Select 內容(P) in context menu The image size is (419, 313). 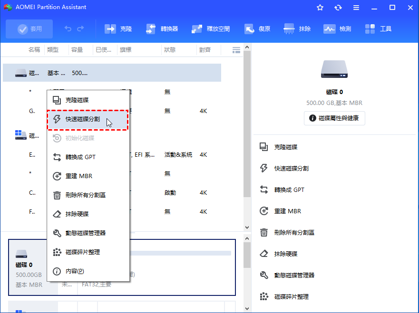pyautogui.click(x=88, y=271)
